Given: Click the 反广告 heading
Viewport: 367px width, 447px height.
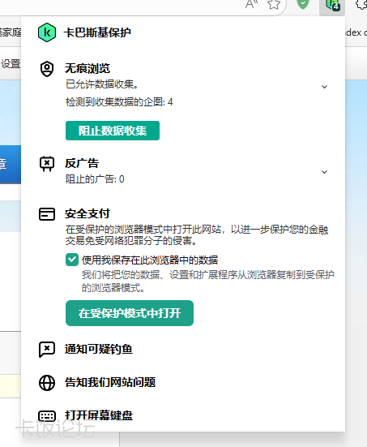Looking at the screenshot, I should pos(82,163).
